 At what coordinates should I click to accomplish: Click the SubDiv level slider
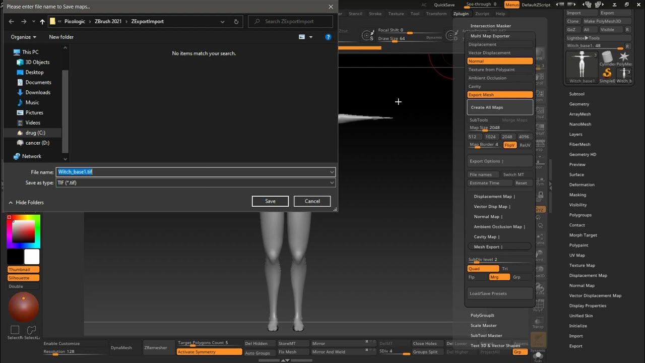pyautogui.click(x=500, y=260)
